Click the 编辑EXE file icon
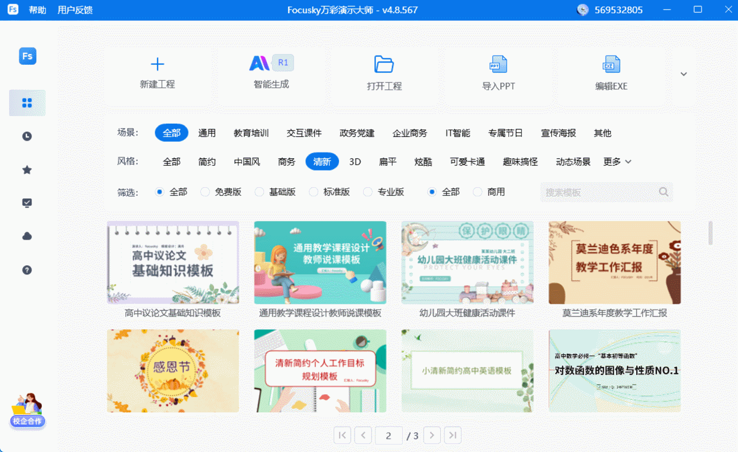Viewport: 738px width, 452px height. 611,64
